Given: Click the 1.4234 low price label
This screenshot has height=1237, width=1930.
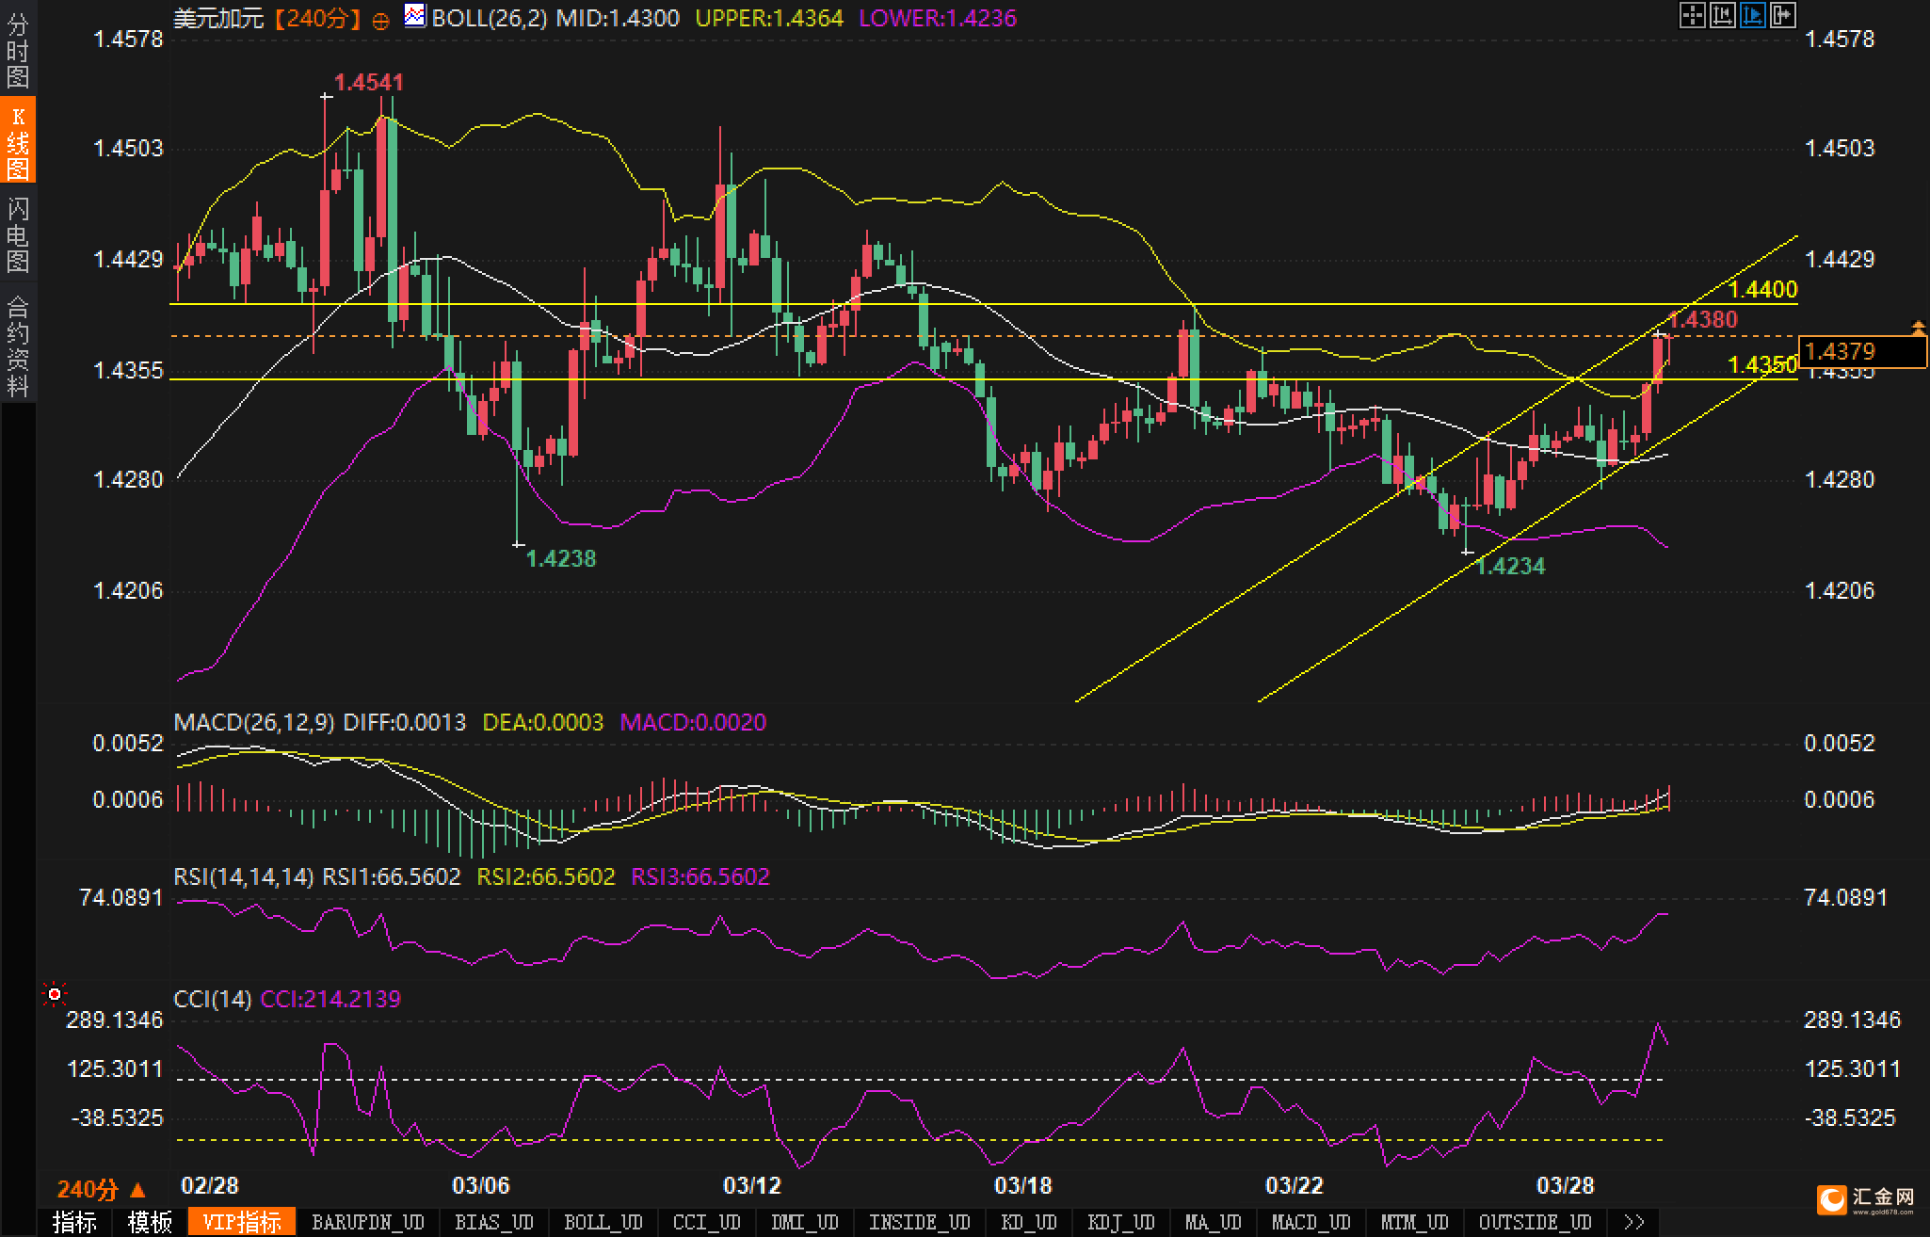Looking at the screenshot, I should (x=1510, y=566).
